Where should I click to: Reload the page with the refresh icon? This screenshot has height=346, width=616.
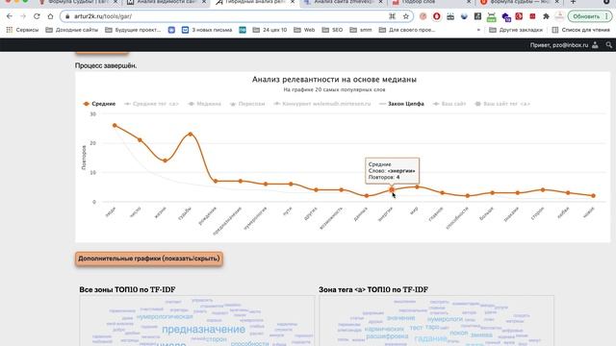37,16
